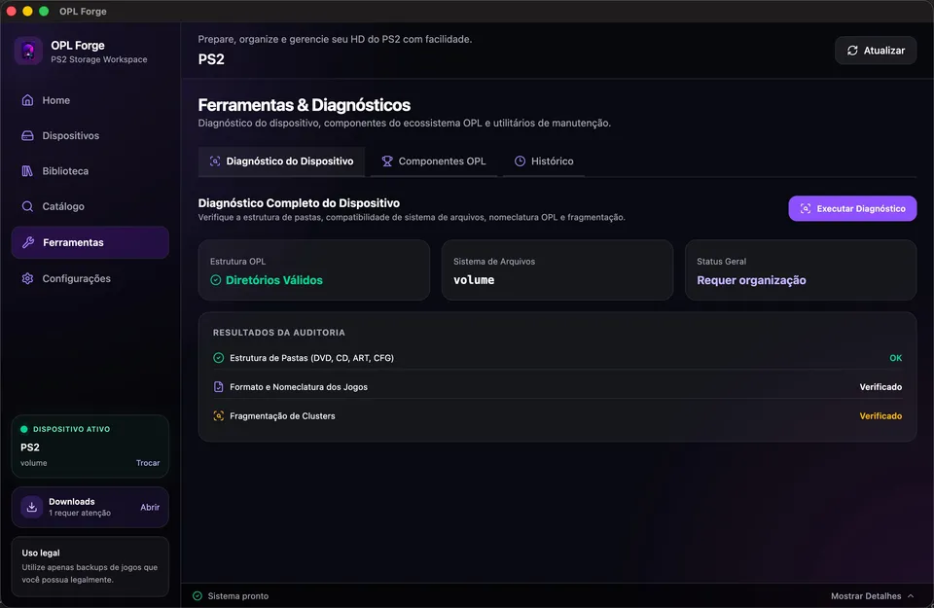Open the Home page
Image resolution: width=934 pixels, height=608 pixels.
click(x=90, y=100)
